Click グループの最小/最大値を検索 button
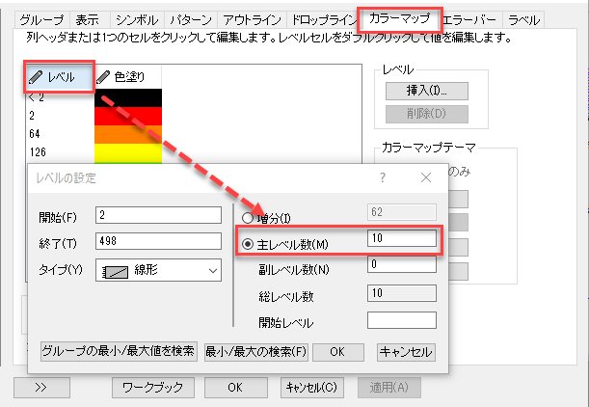589x407 pixels. tap(119, 352)
